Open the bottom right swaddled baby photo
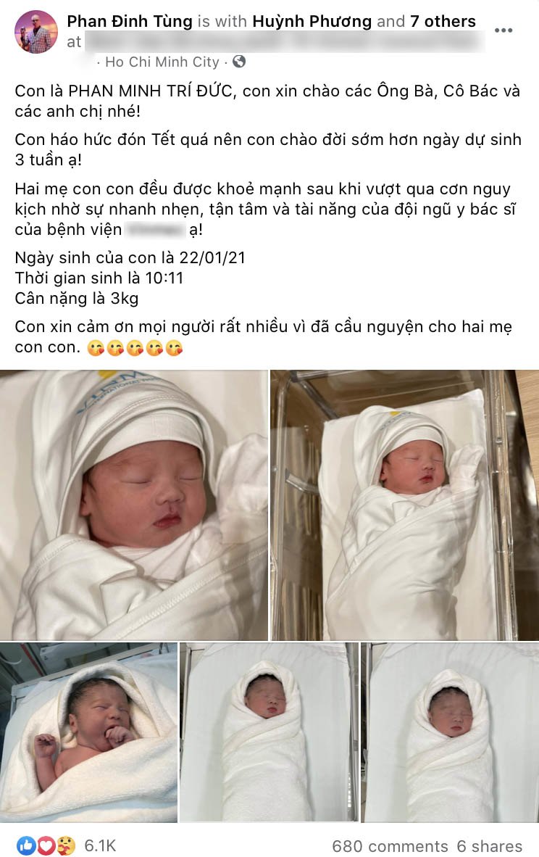 [450, 732]
